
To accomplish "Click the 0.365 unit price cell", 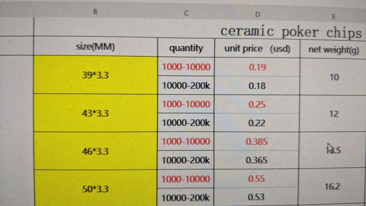I will click(x=257, y=160).
